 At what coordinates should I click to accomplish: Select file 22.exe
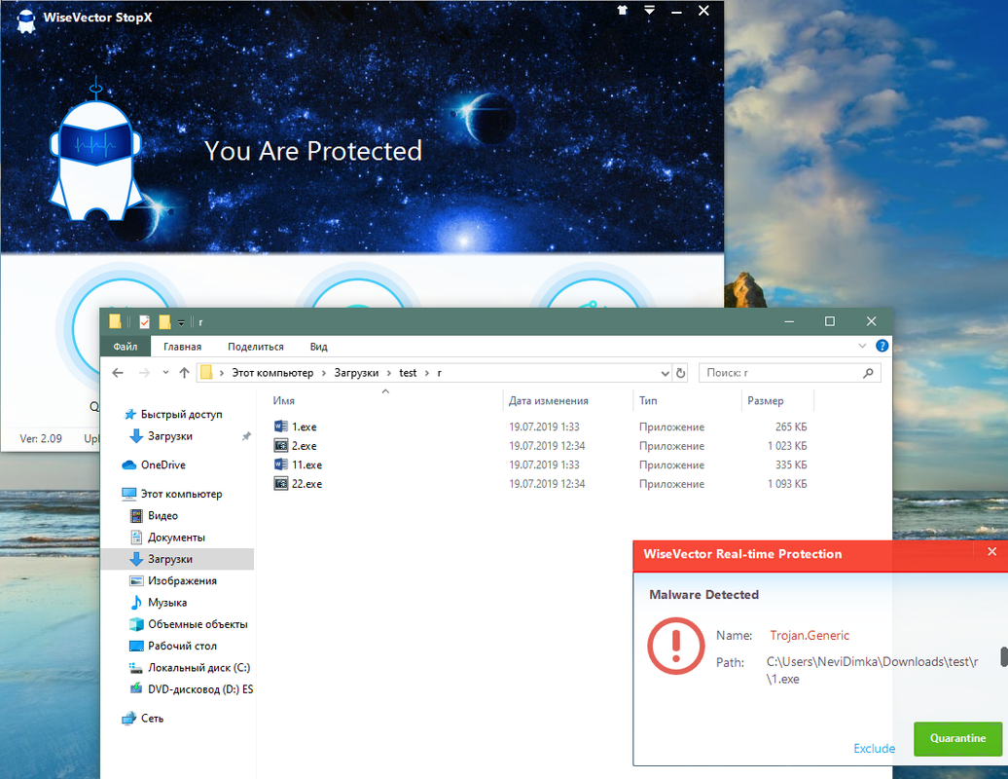tap(306, 484)
